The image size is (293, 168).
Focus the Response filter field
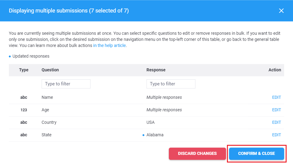pos(171,84)
